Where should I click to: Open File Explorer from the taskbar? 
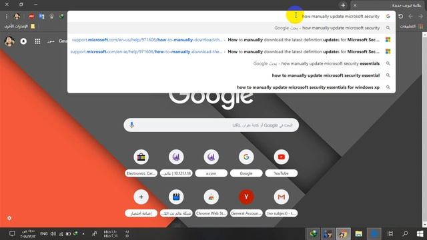[359, 234]
